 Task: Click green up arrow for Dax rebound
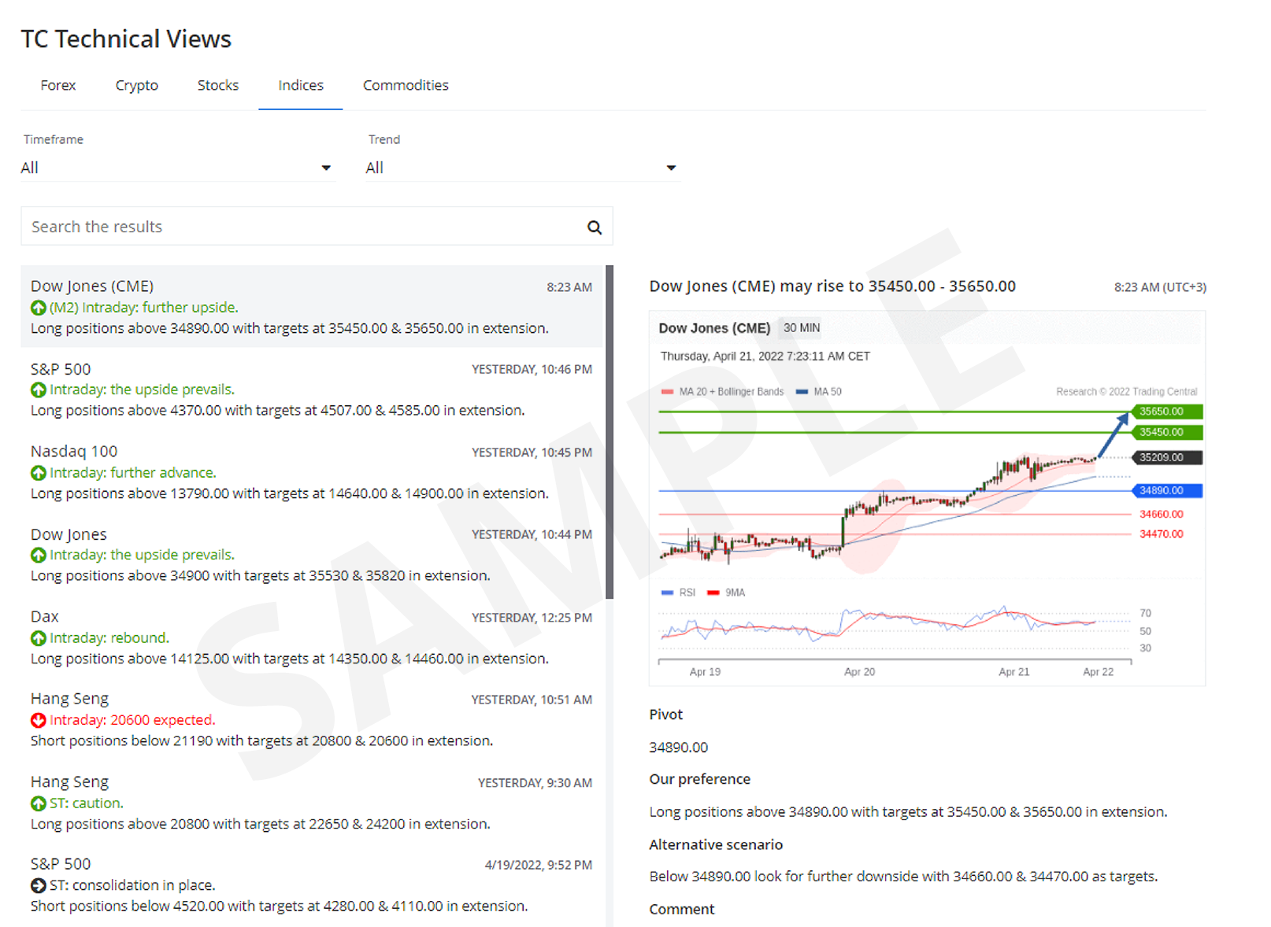38,638
